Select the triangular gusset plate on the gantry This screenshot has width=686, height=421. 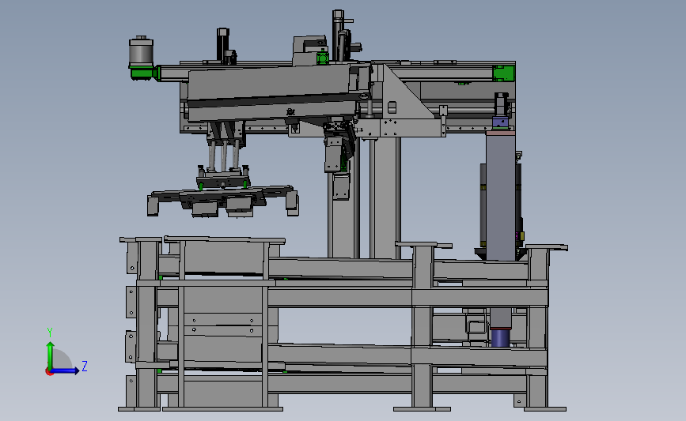click(x=407, y=92)
